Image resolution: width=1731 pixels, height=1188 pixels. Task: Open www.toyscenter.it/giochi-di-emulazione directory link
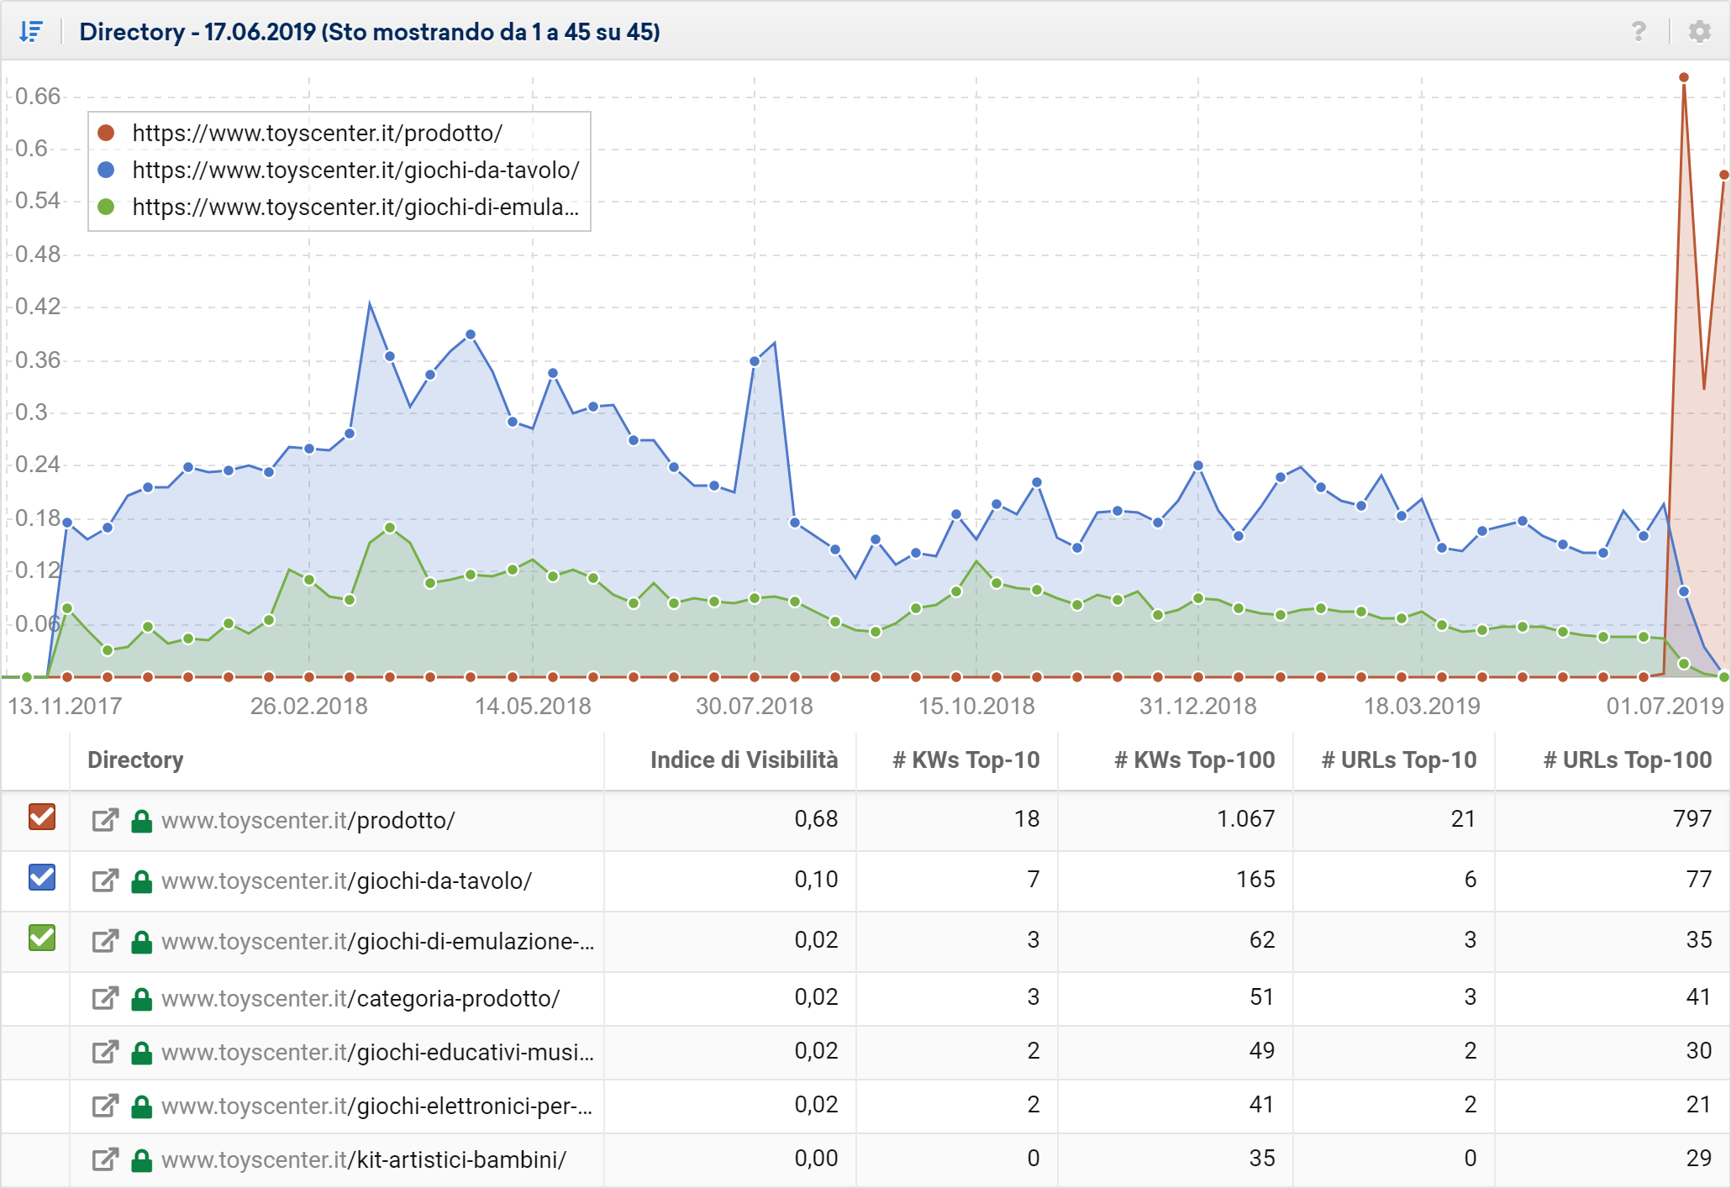pyautogui.click(x=377, y=941)
